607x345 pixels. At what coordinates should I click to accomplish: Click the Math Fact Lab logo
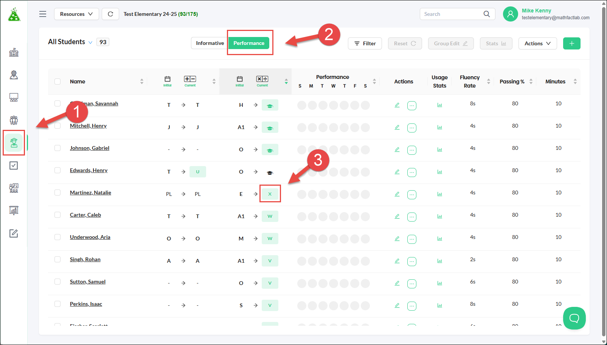click(14, 14)
